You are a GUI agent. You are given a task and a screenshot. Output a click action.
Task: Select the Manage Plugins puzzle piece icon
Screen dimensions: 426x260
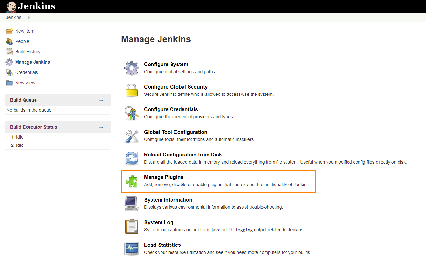(131, 181)
